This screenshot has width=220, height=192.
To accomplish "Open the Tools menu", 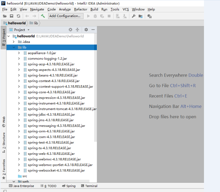I will coord(115,9).
